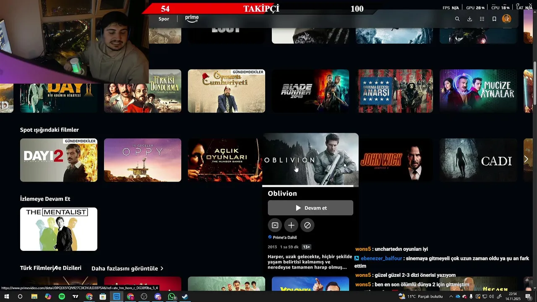
Task: Open watchlist bookmark icon in header
Action: pos(494,19)
